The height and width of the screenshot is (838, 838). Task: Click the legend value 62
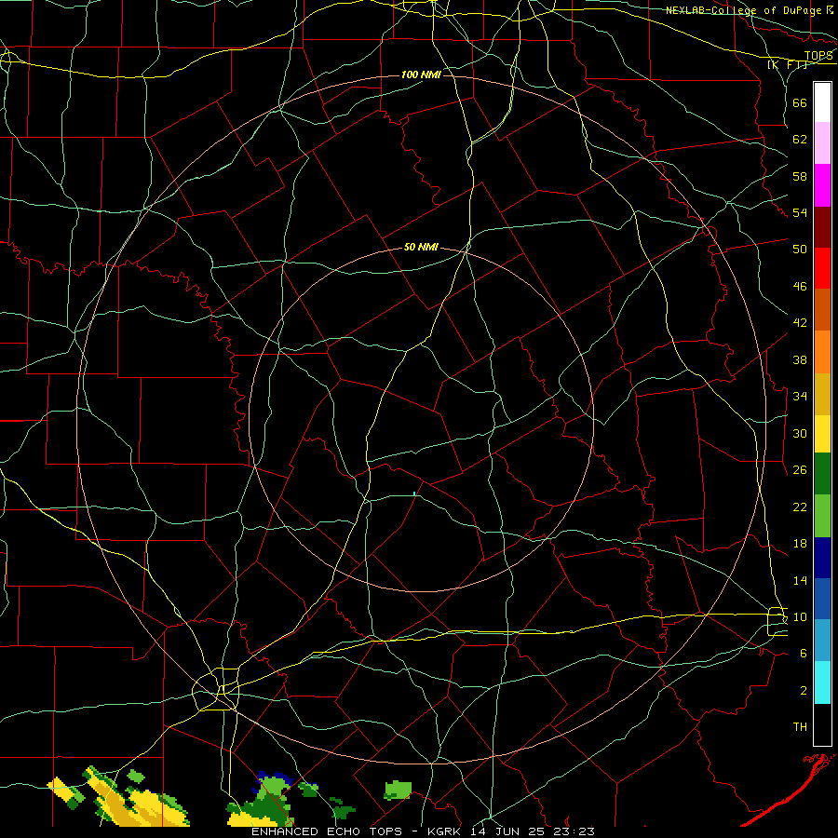(800, 140)
